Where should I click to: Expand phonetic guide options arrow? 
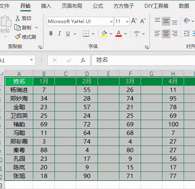(143, 34)
